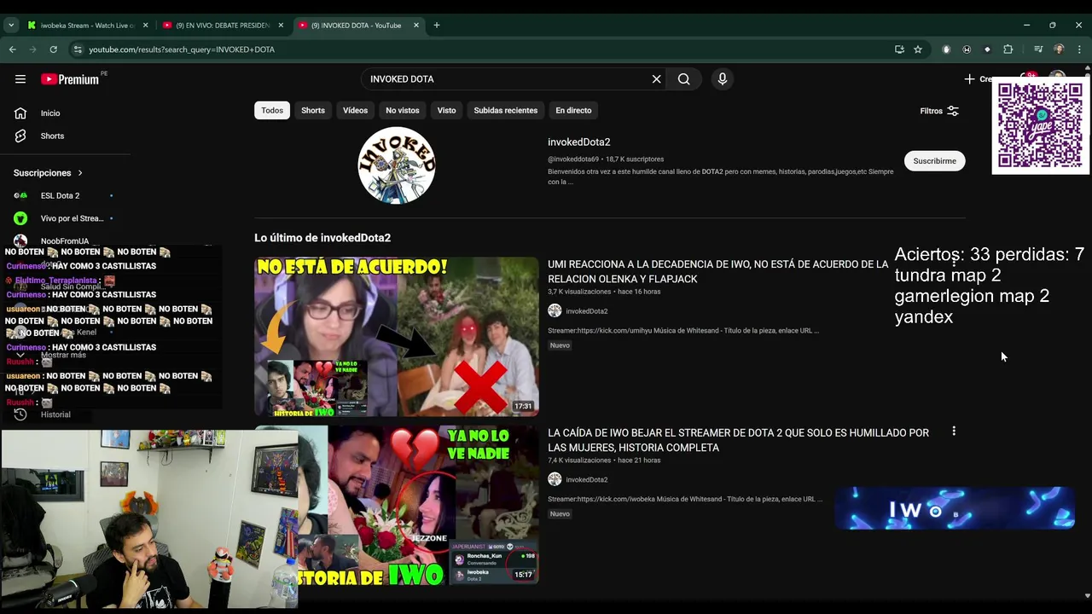Open more options for LA CAÍDA video

(954, 432)
